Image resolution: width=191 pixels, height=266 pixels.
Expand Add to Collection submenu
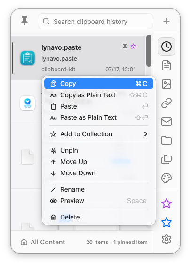tap(99, 134)
